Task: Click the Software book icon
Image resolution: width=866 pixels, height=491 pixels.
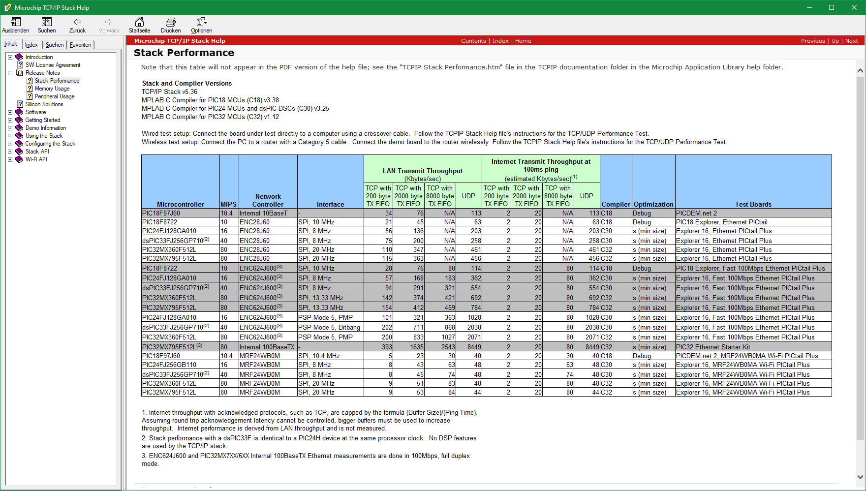Action: click(20, 112)
